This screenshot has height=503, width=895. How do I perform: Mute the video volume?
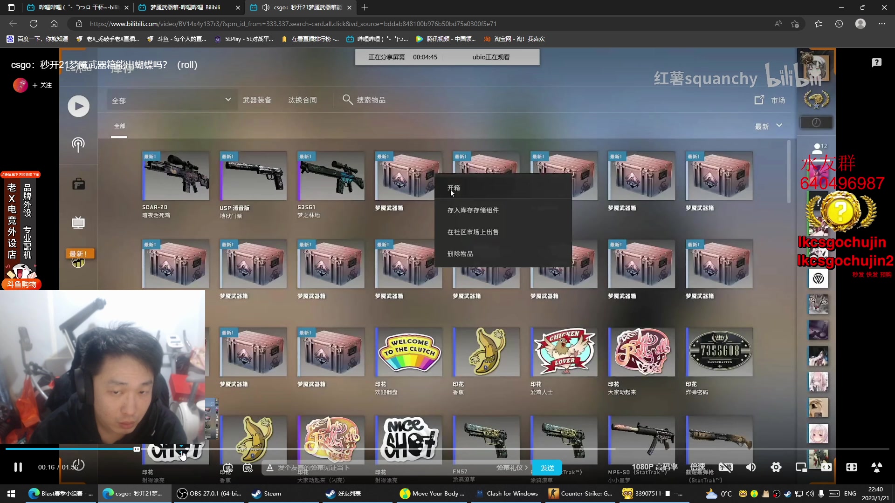point(751,467)
